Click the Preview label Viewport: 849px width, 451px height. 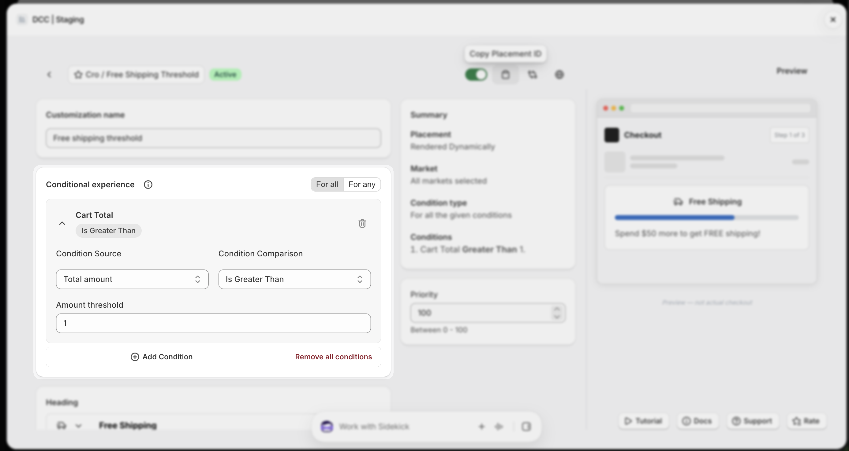791,71
